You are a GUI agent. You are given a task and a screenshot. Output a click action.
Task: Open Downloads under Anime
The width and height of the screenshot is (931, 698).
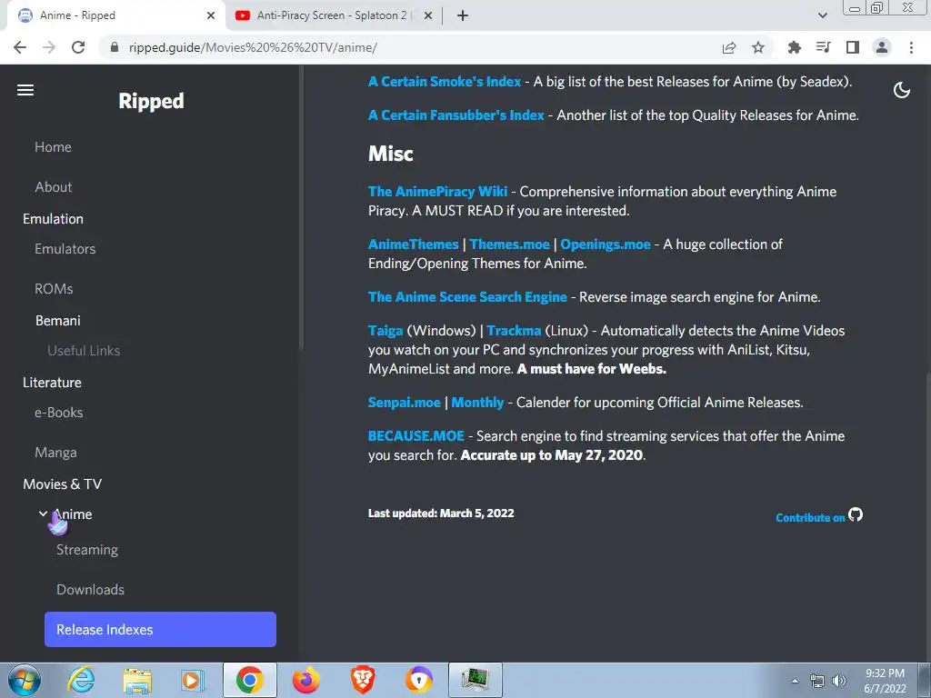90,589
